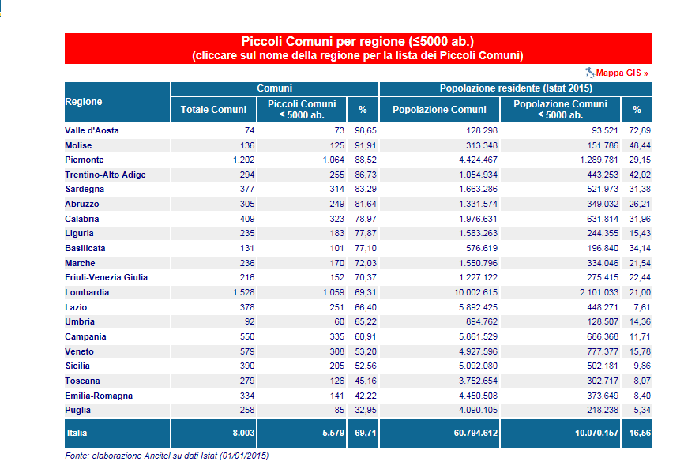Screen dimensions: 684x473
Task: Click the Calabria region link
Action: pyautogui.click(x=82, y=219)
